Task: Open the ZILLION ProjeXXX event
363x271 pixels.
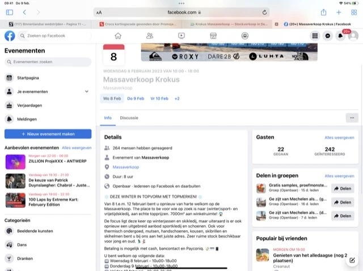Action: coord(48,162)
